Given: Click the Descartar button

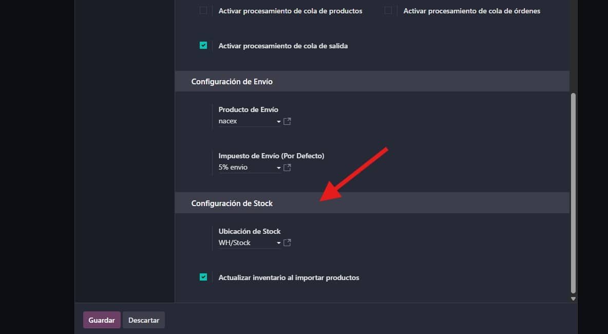Looking at the screenshot, I should pyautogui.click(x=144, y=320).
